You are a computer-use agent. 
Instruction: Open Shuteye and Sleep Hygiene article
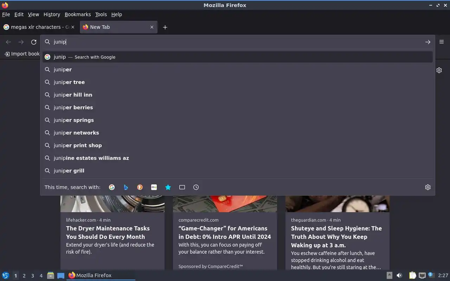click(x=336, y=237)
